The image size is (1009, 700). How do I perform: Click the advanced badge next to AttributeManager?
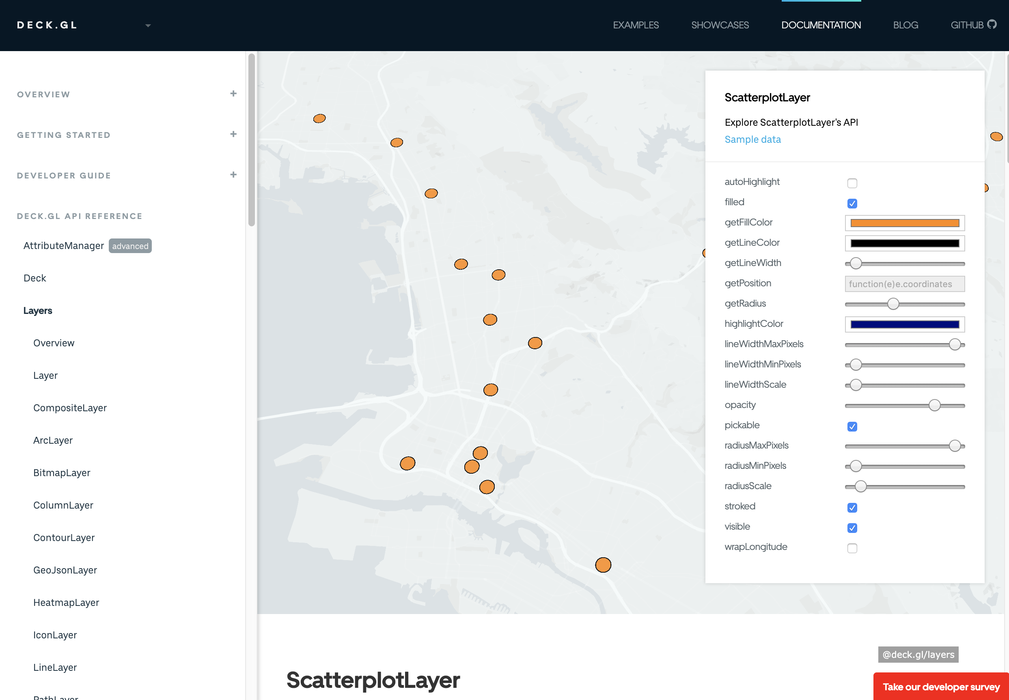pyautogui.click(x=130, y=246)
